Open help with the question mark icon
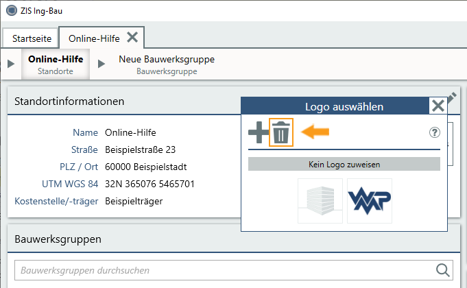Screen dimensions: 467x288 433,133
